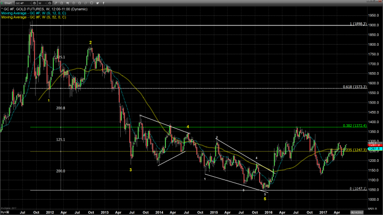Select yellow wave label 1 near 1550

click(49, 100)
